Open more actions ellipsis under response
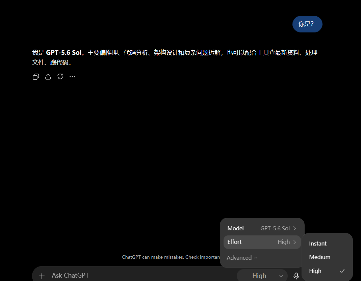Viewport: 361px width, 281px height. tap(72, 77)
